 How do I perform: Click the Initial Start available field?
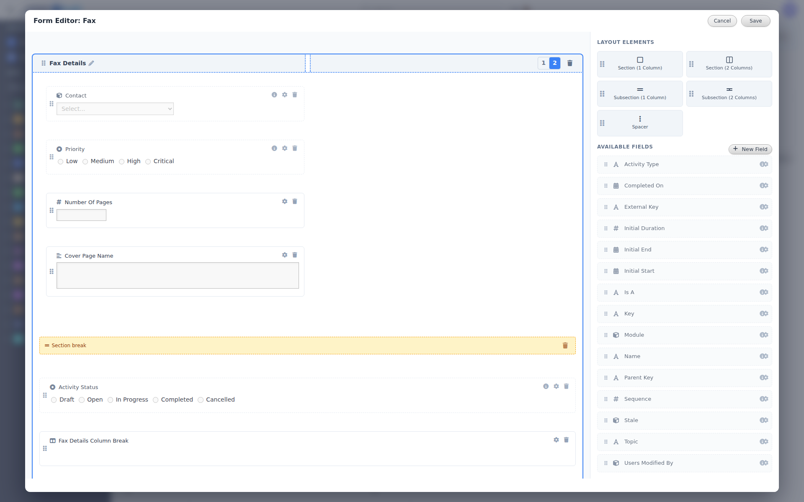[685, 271]
